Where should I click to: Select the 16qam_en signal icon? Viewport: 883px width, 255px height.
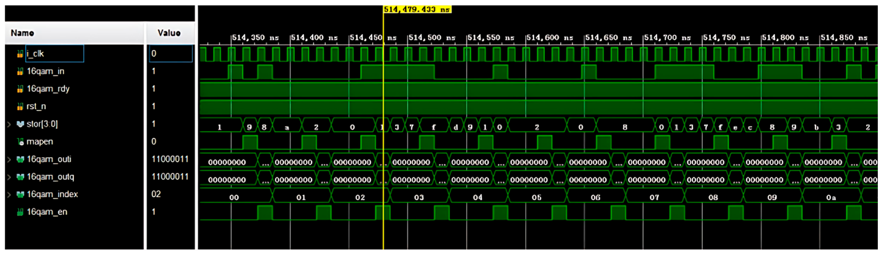pyautogui.click(x=20, y=212)
